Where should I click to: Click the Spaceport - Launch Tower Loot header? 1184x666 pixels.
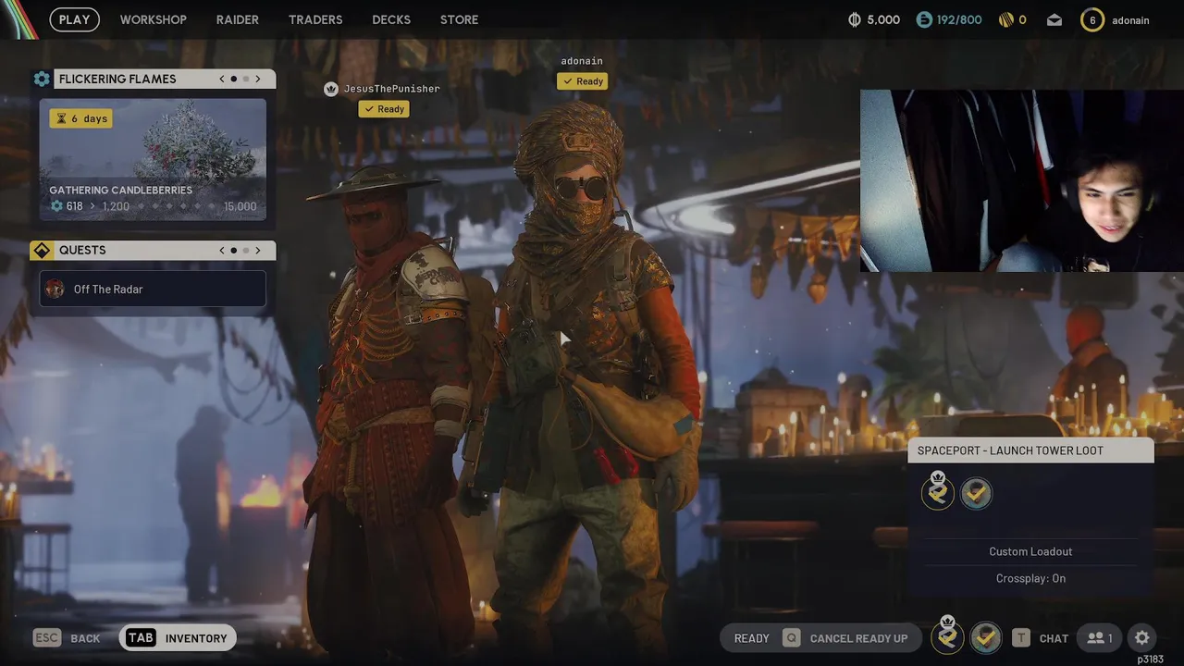[1030, 450]
